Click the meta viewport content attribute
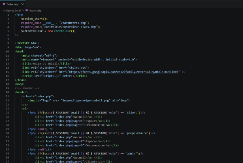This screenshot has height=163, width=243. [x=96, y=60]
